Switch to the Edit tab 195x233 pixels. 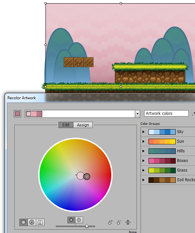[66, 125]
